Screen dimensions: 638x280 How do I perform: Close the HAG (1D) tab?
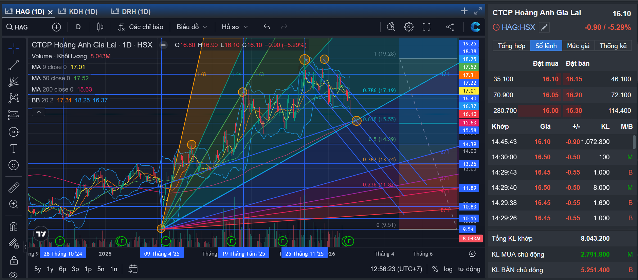tap(50, 12)
